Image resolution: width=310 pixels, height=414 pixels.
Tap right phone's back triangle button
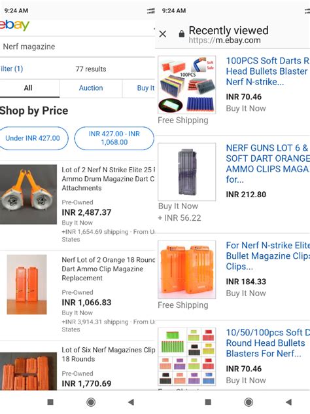click(x=289, y=402)
